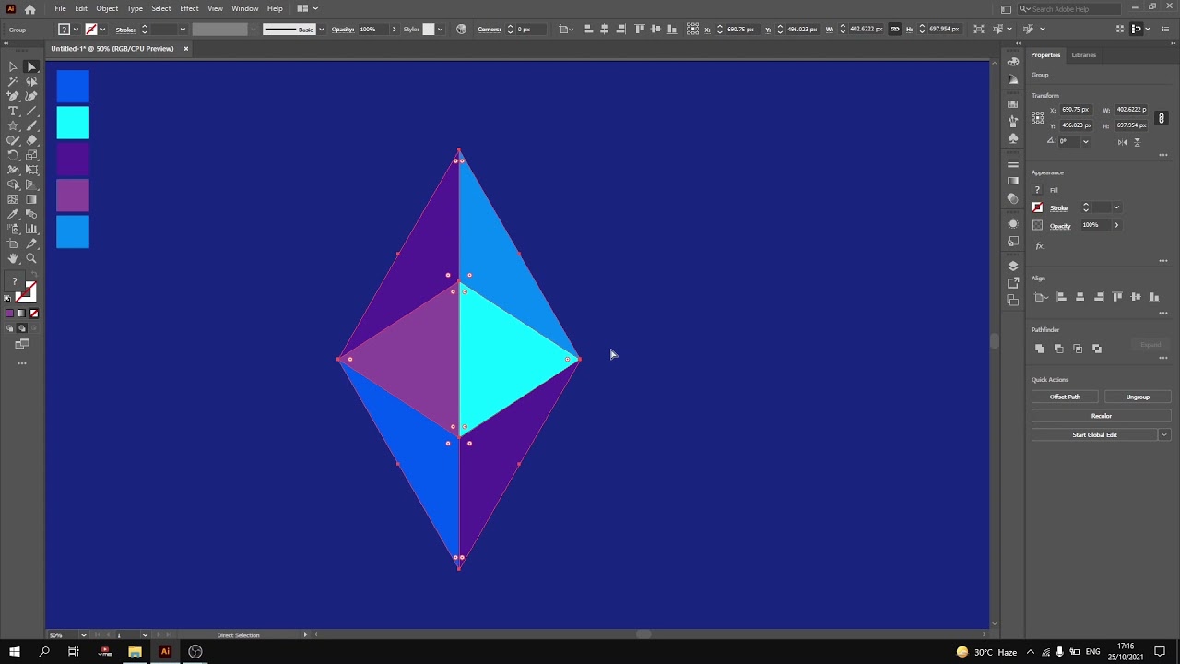The image size is (1180, 664).
Task: Select the Direct Selection tool
Action: (31, 66)
